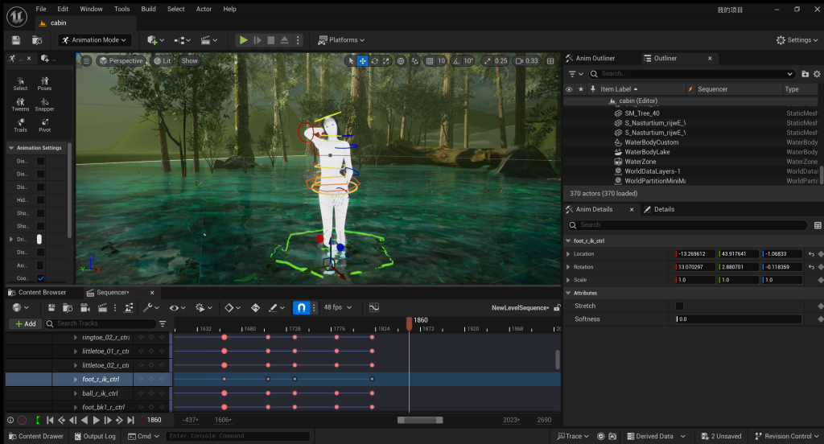Expand the foot_r_ik_ctrl track
This screenshot has width=824, height=444.
tap(76, 379)
